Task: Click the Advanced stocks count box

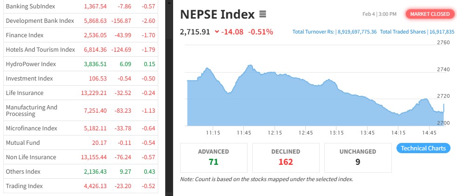Action: coord(214,157)
